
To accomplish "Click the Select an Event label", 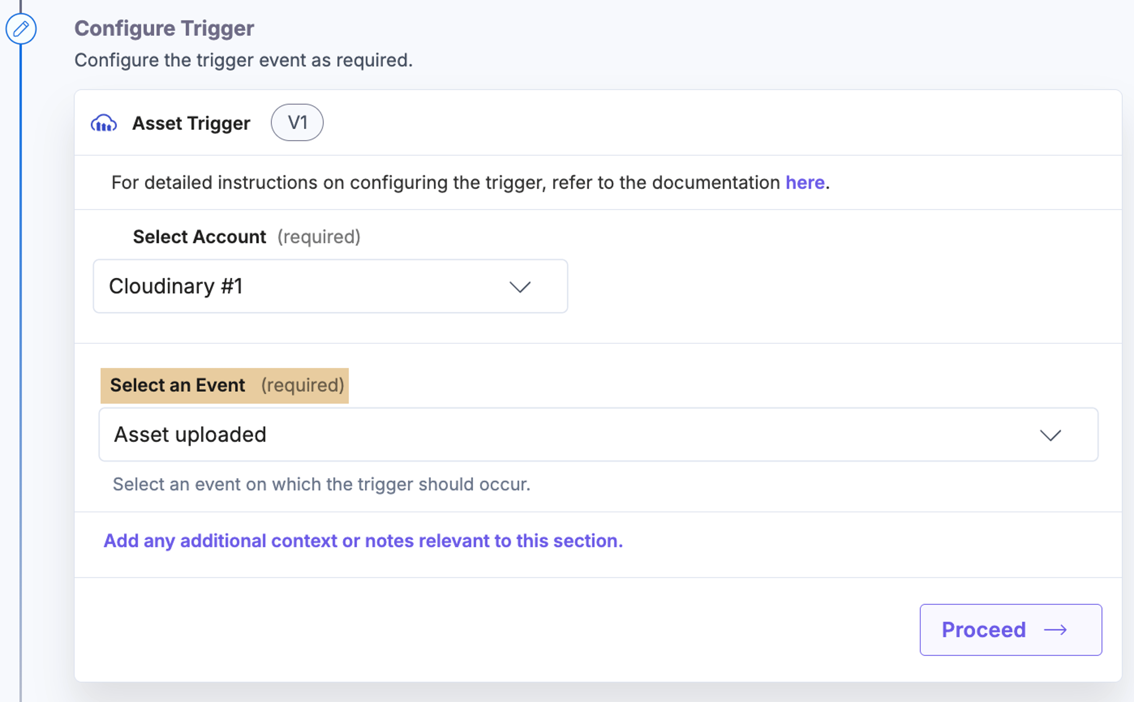I will pos(177,385).
